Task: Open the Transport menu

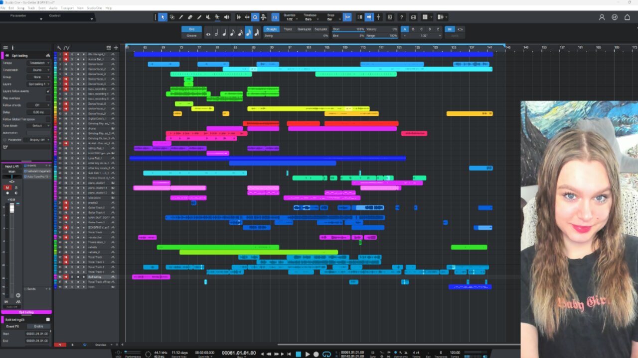Action: tap(67, 8)
